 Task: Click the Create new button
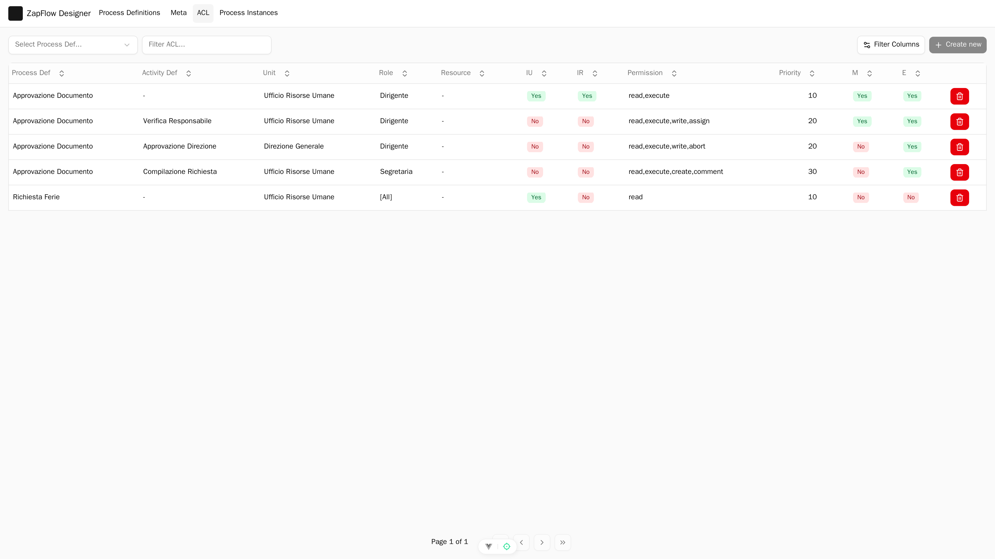coord(957,45)
